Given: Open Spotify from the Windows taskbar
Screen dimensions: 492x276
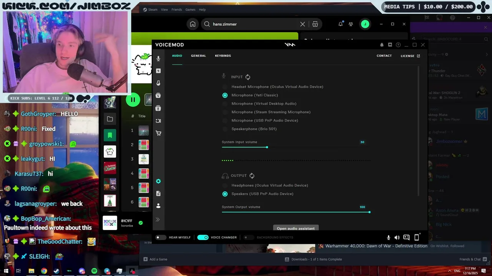Looking at the screenshot, I should (94, 271).
